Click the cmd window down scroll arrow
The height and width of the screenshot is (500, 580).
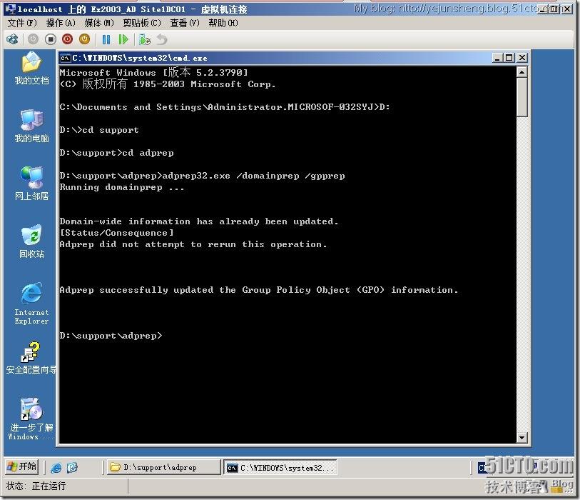point(522,437)
